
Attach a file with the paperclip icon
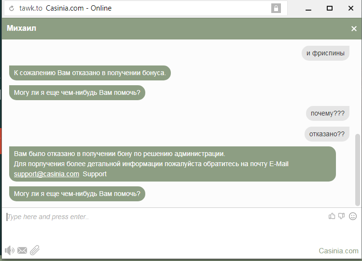[x=35, y=250]
